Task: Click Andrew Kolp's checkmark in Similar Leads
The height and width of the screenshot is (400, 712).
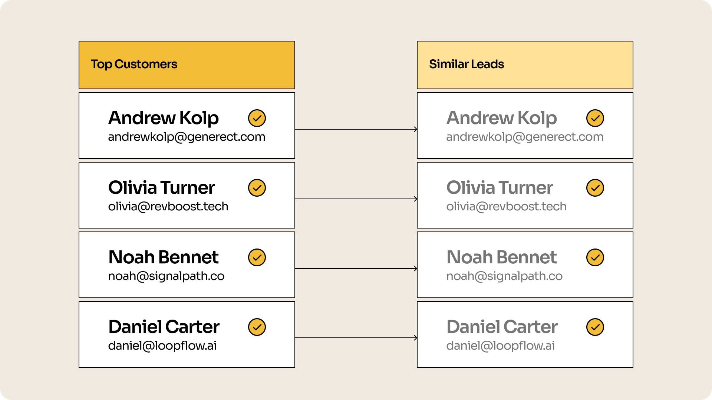Action: click(x=595, y=118)
